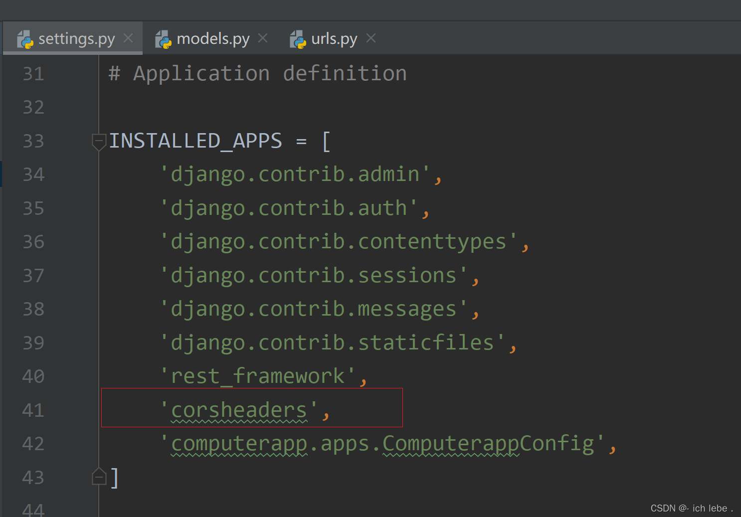Click the 'django.contrib.staticfiles' string
The image size is (741, 517).
pyautogui.click(x=333, y=343)
